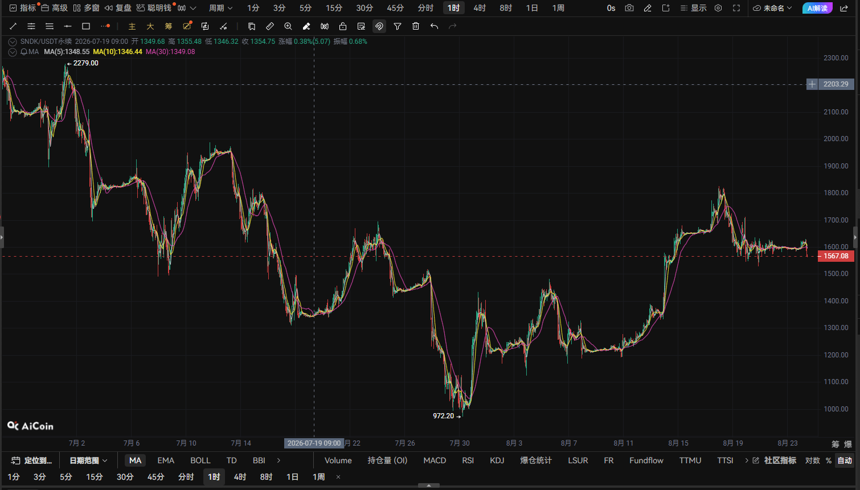Image resolution: width=860 pixels, height=490 pixels.
Task: Open the 指标 indicators menu
Action: pyautogui.click(x=23, y=8)
